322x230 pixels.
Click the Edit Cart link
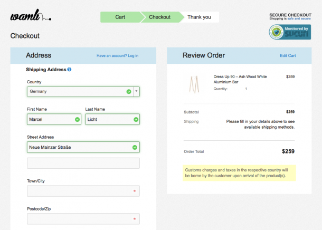(288, 55)
